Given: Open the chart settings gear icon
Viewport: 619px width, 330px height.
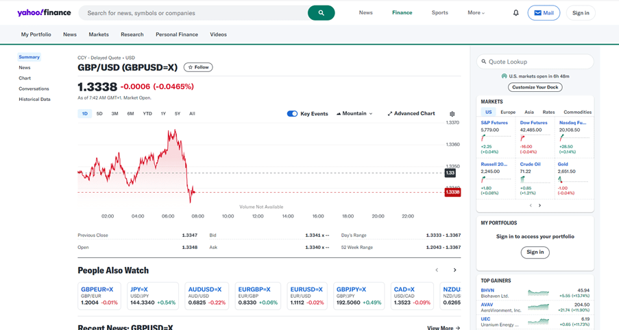Looking at the screenshot, I should [452, 114].
